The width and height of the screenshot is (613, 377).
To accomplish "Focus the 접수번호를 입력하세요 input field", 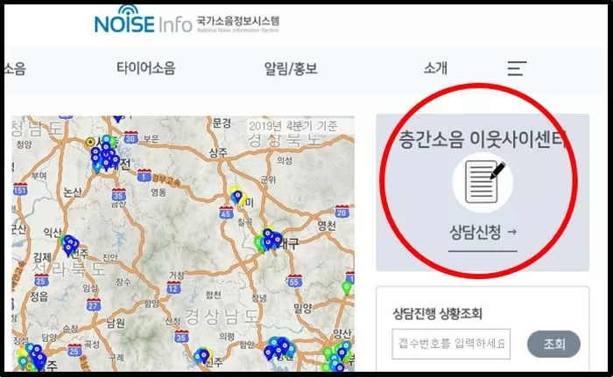I will point(451,344).
